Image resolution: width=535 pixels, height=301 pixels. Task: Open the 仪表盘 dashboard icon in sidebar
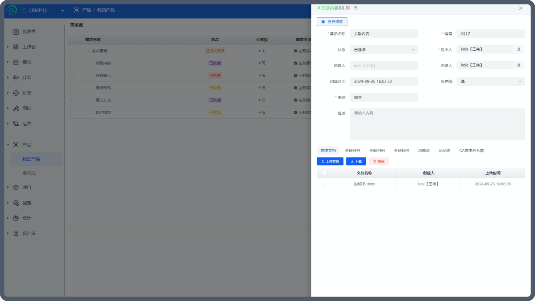coord(16,32)
